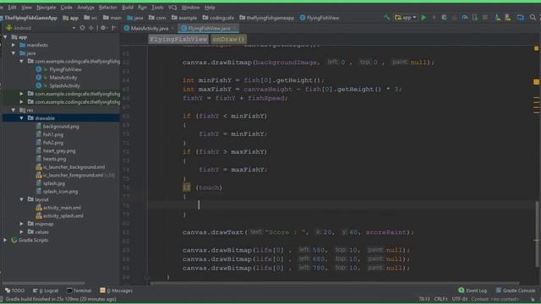Click Attach debugger to Android process icon
Viewport: 541px width, 304px height.
click(475, 18)
